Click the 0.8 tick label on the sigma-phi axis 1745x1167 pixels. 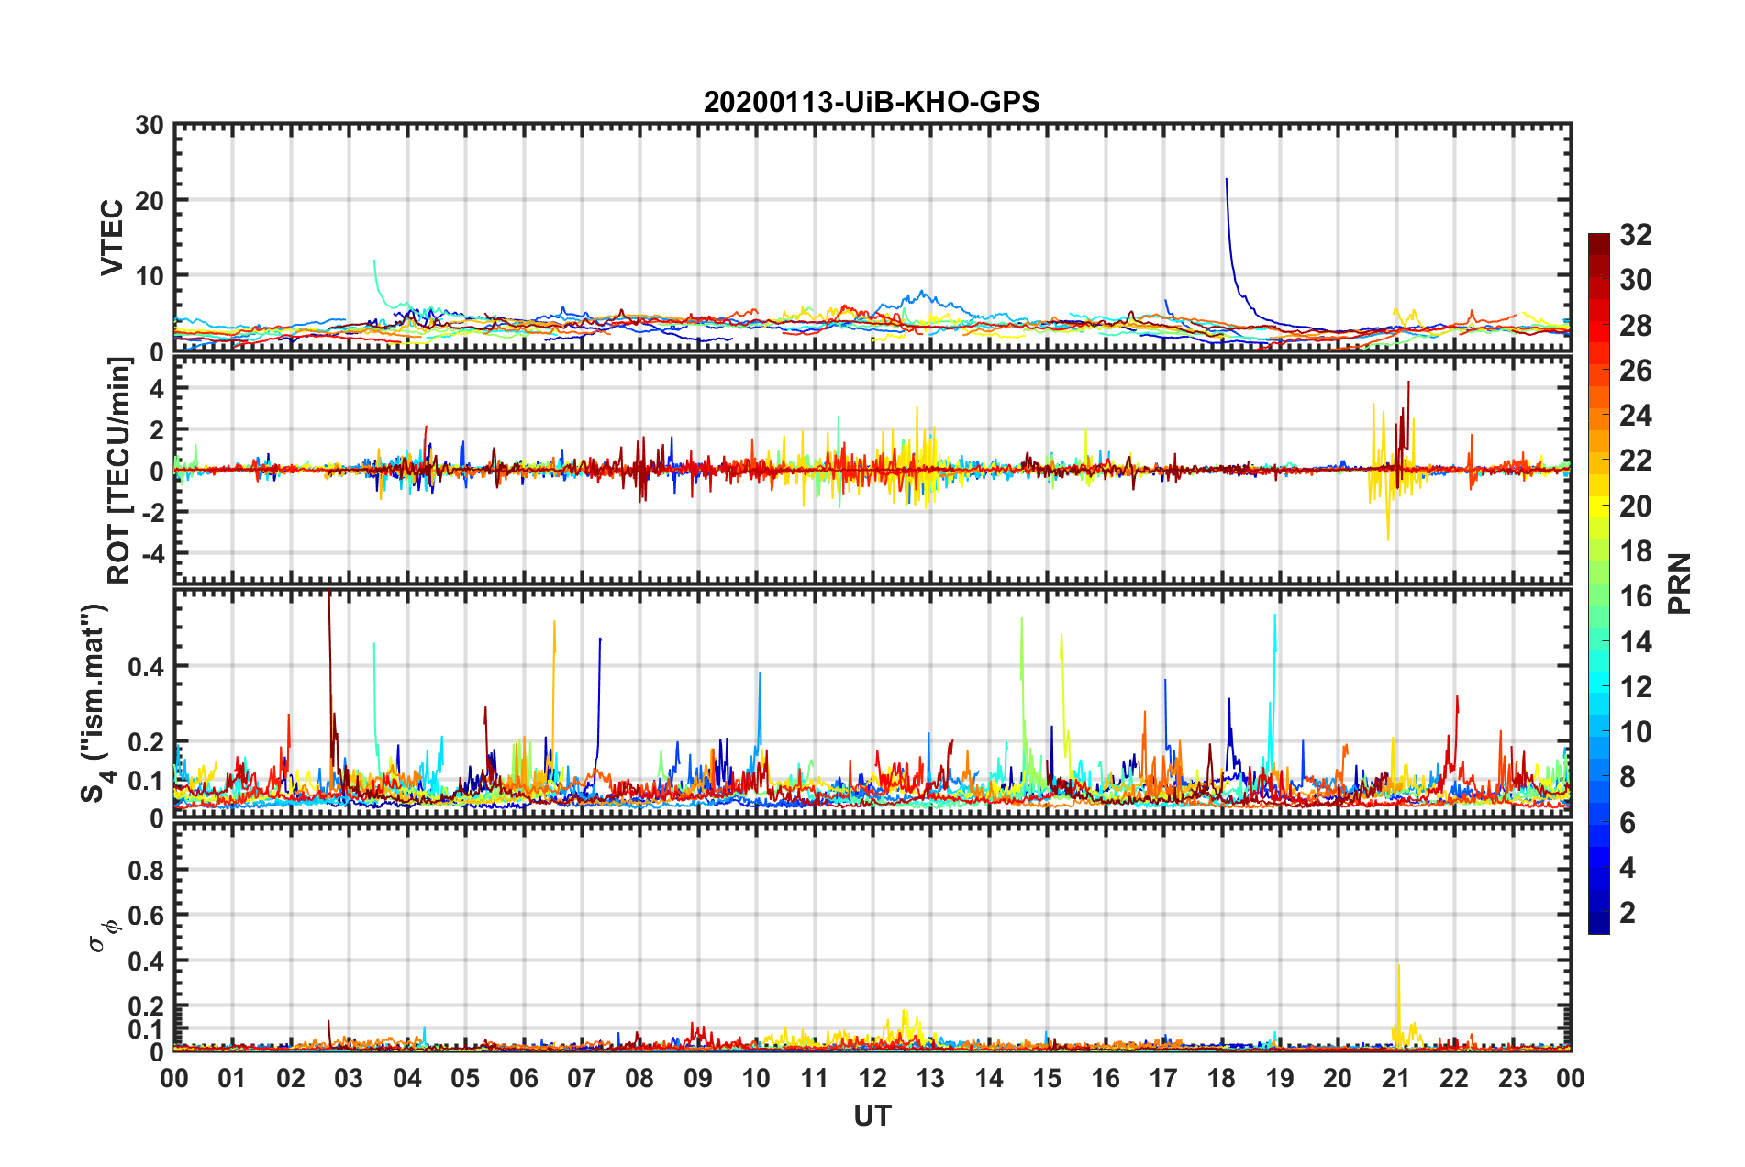pyautogui.click(x=144, y=870)
